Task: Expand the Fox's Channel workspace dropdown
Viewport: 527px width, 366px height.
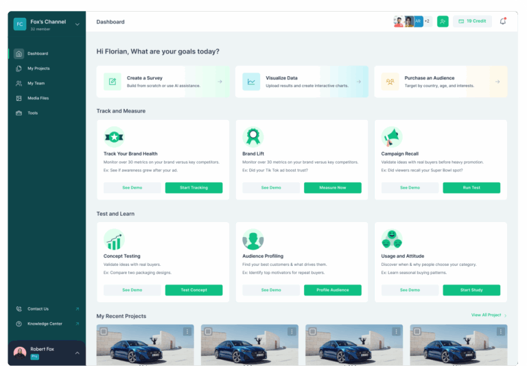Action: click(x=77, y=25)
